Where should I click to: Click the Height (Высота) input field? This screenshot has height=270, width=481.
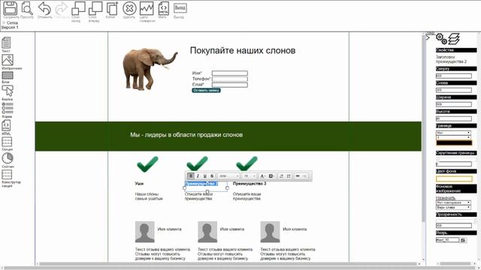454,118
